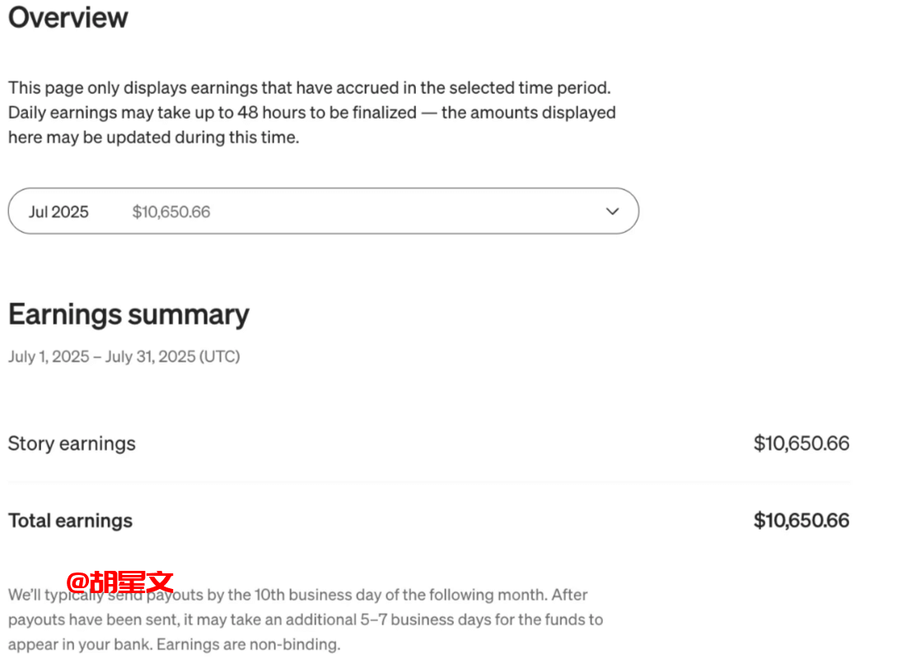The width and height of the screenshot is (911, 659).
Task: Click the chevron arrow in the month selector
Action: pos(612,211)
